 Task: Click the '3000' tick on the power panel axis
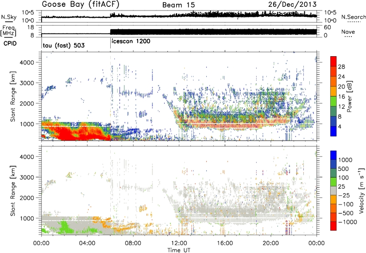tap(27, 83)
